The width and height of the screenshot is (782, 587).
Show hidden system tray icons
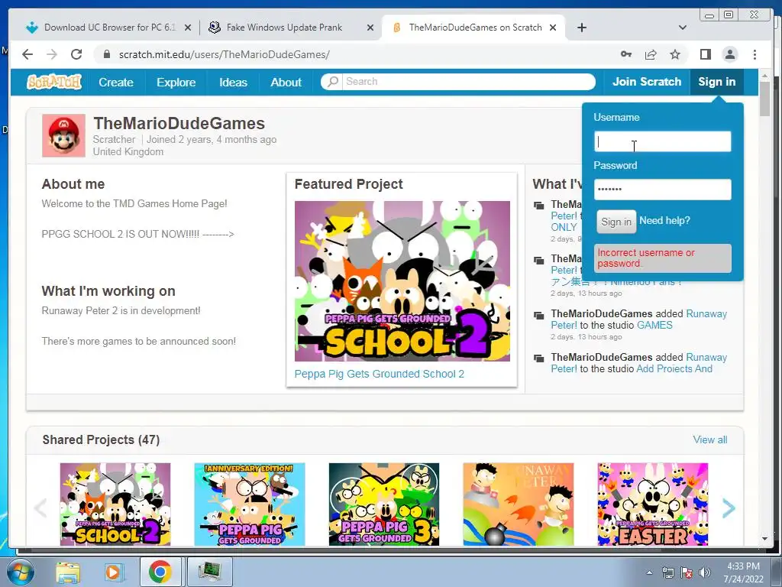[649, 572]
